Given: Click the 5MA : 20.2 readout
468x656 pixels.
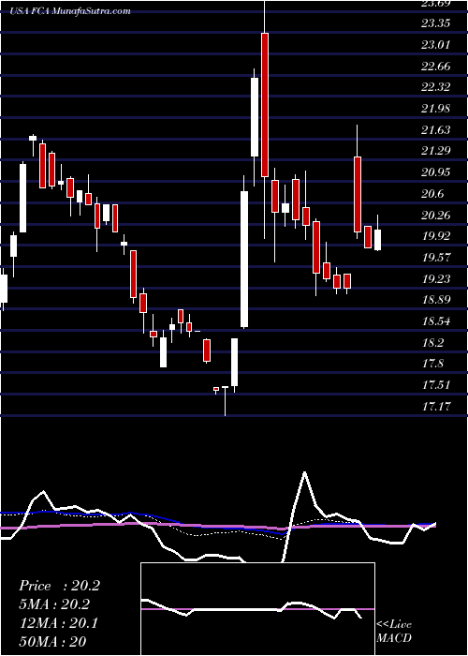Looking at the screenshot, I should coord(55,605).
